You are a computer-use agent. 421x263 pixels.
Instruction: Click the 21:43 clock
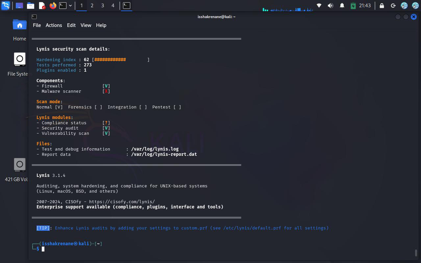(365, 6)
